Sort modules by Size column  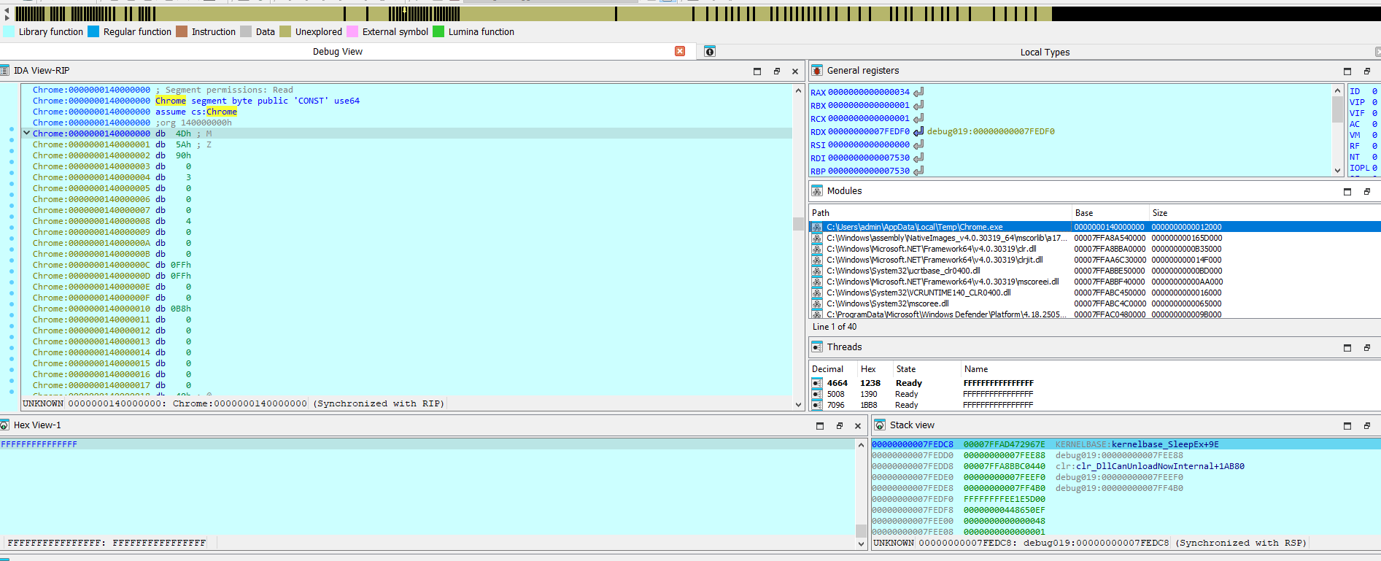tap(1264, 213)
